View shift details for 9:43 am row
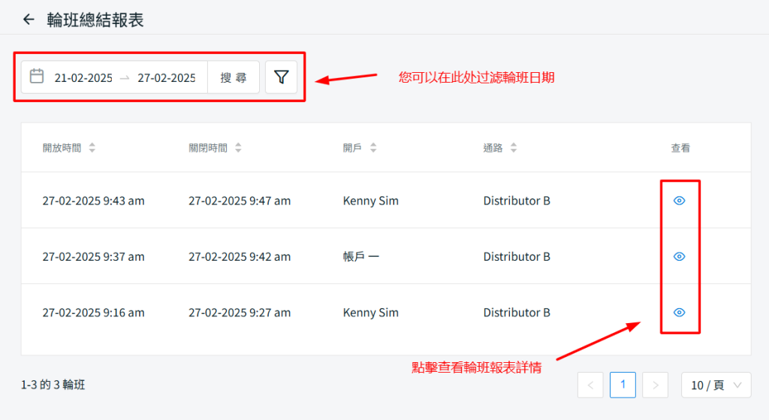The width and height of the screenshot is (769, 420). click(680, 201)
